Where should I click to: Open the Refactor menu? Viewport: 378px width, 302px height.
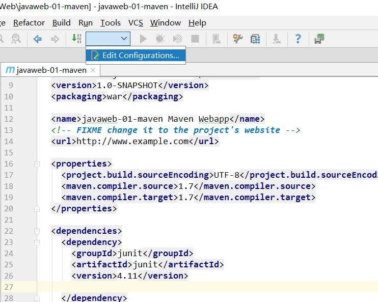tap(29, 23)
